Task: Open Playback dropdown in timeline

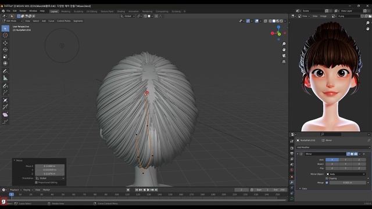Action: click(15, 190)
